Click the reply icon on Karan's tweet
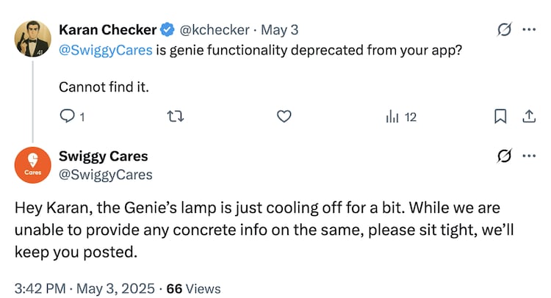The height and width of the screenshot is (298, 551). point(67,116)
